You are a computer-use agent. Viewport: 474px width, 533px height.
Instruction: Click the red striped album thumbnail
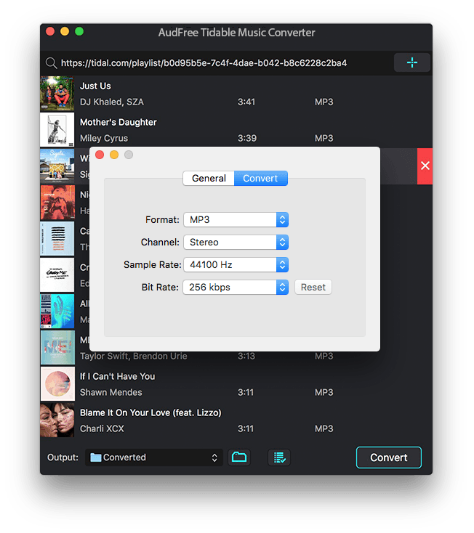[x=57, y=203]
